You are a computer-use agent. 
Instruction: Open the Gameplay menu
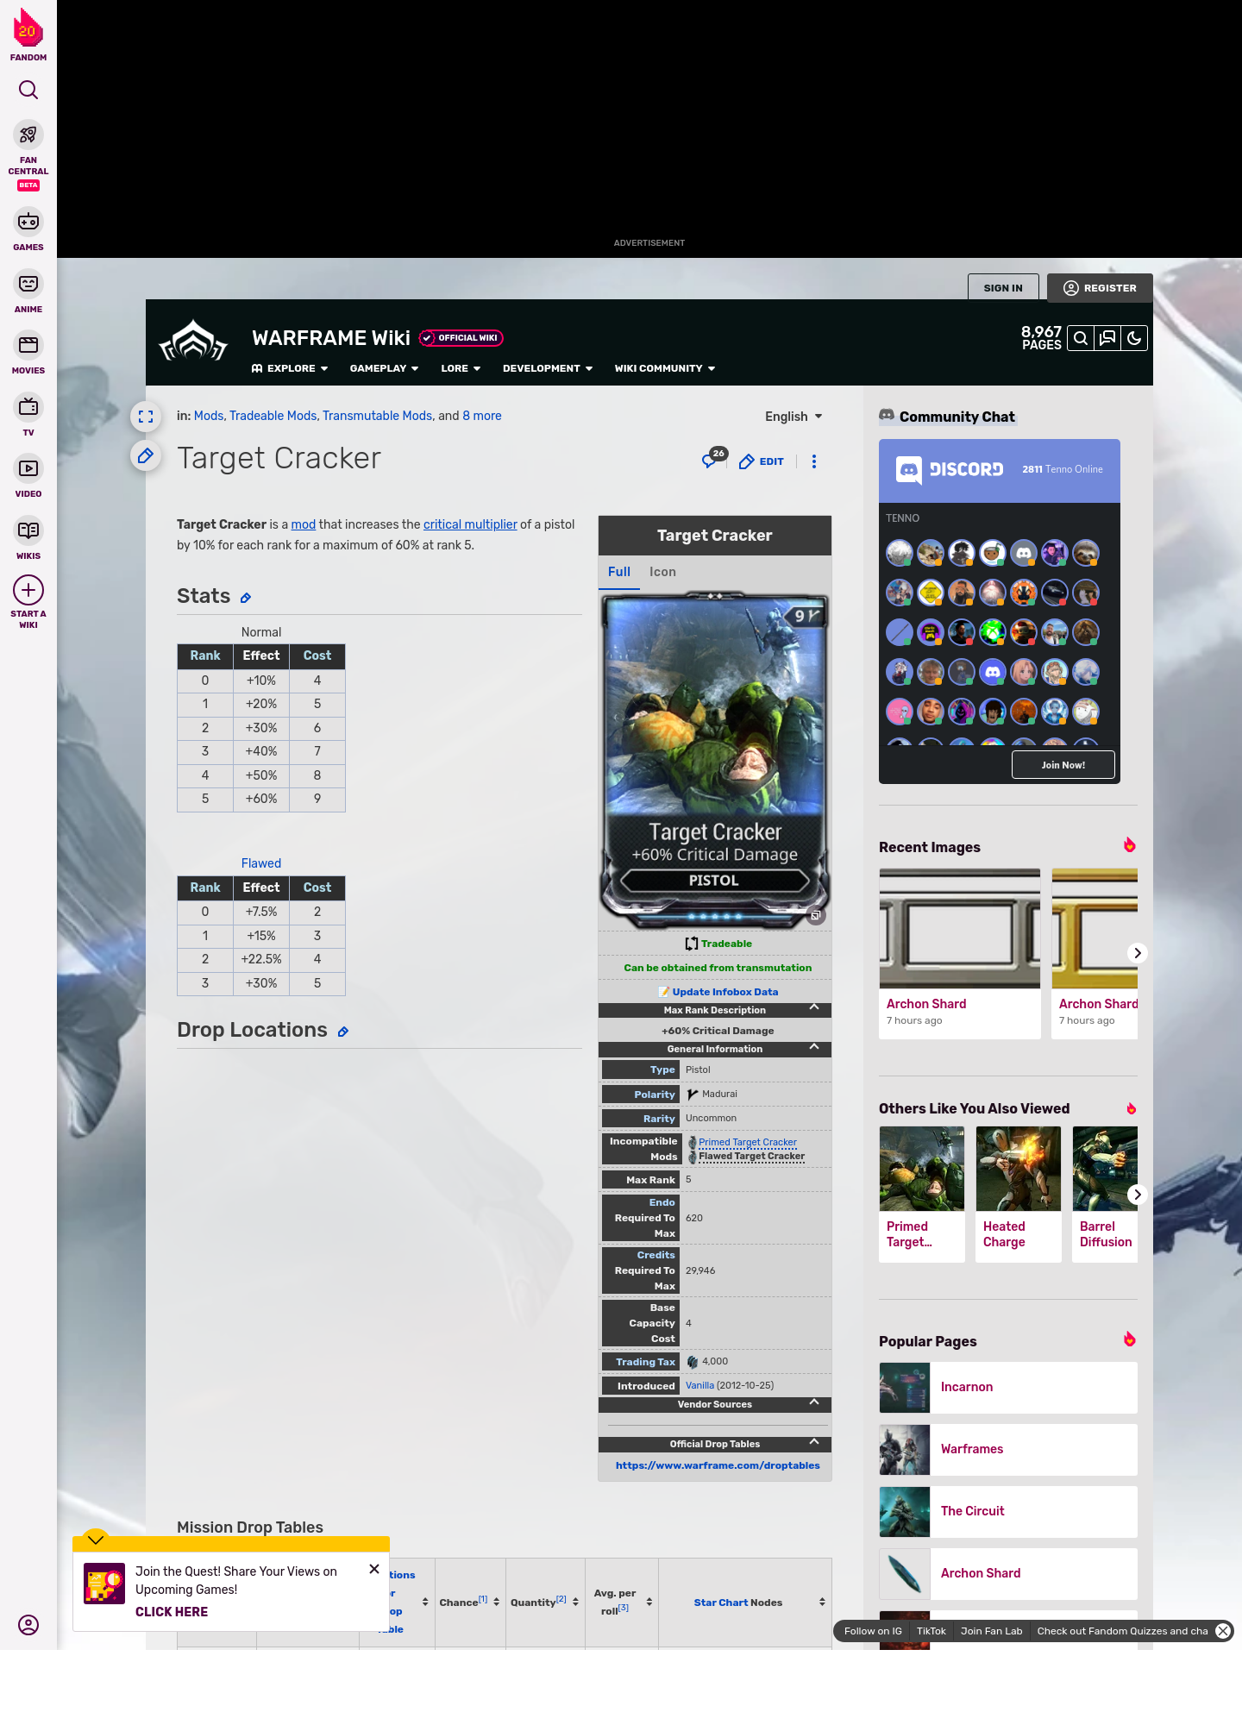[384, 368]
